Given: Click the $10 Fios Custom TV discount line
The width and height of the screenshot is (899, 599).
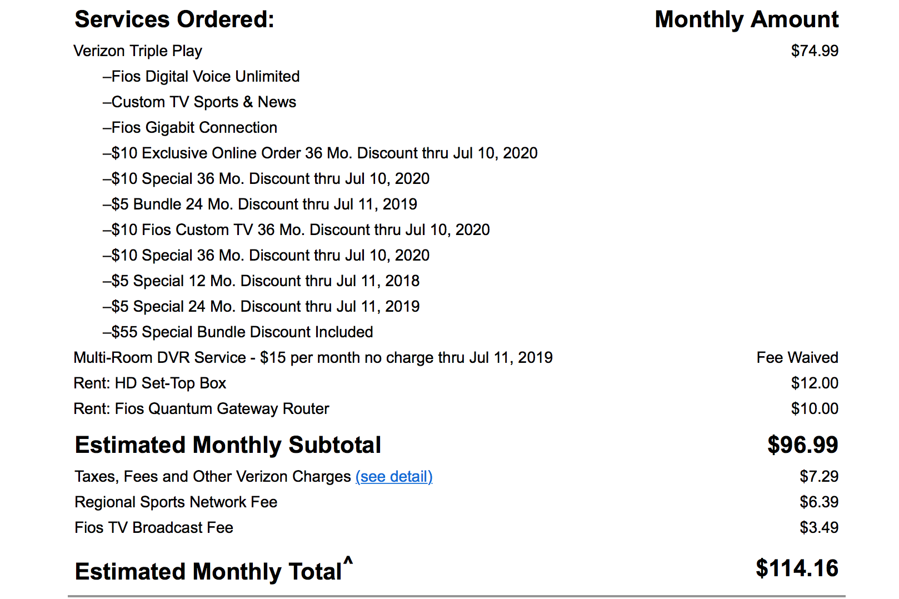Looking at the screenshot, I should coord(296,230).
